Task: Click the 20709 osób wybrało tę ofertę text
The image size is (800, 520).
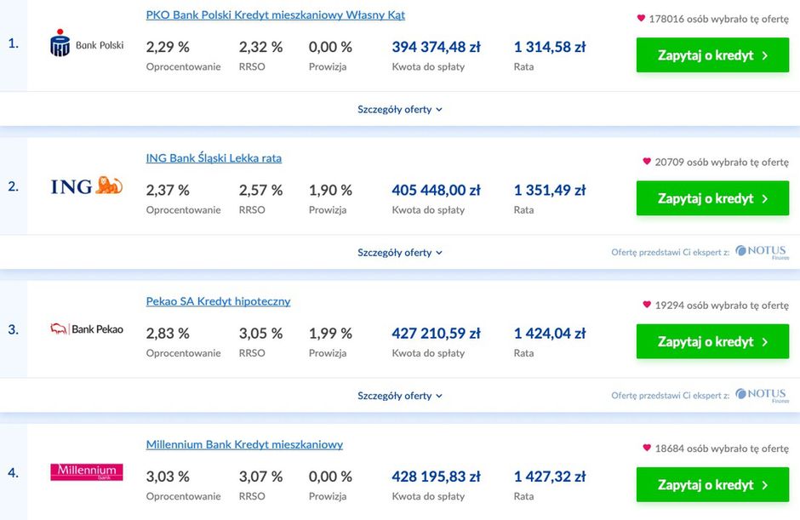Action: pos(722,163)
